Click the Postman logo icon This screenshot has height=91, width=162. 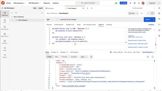(x=3, y=3)
